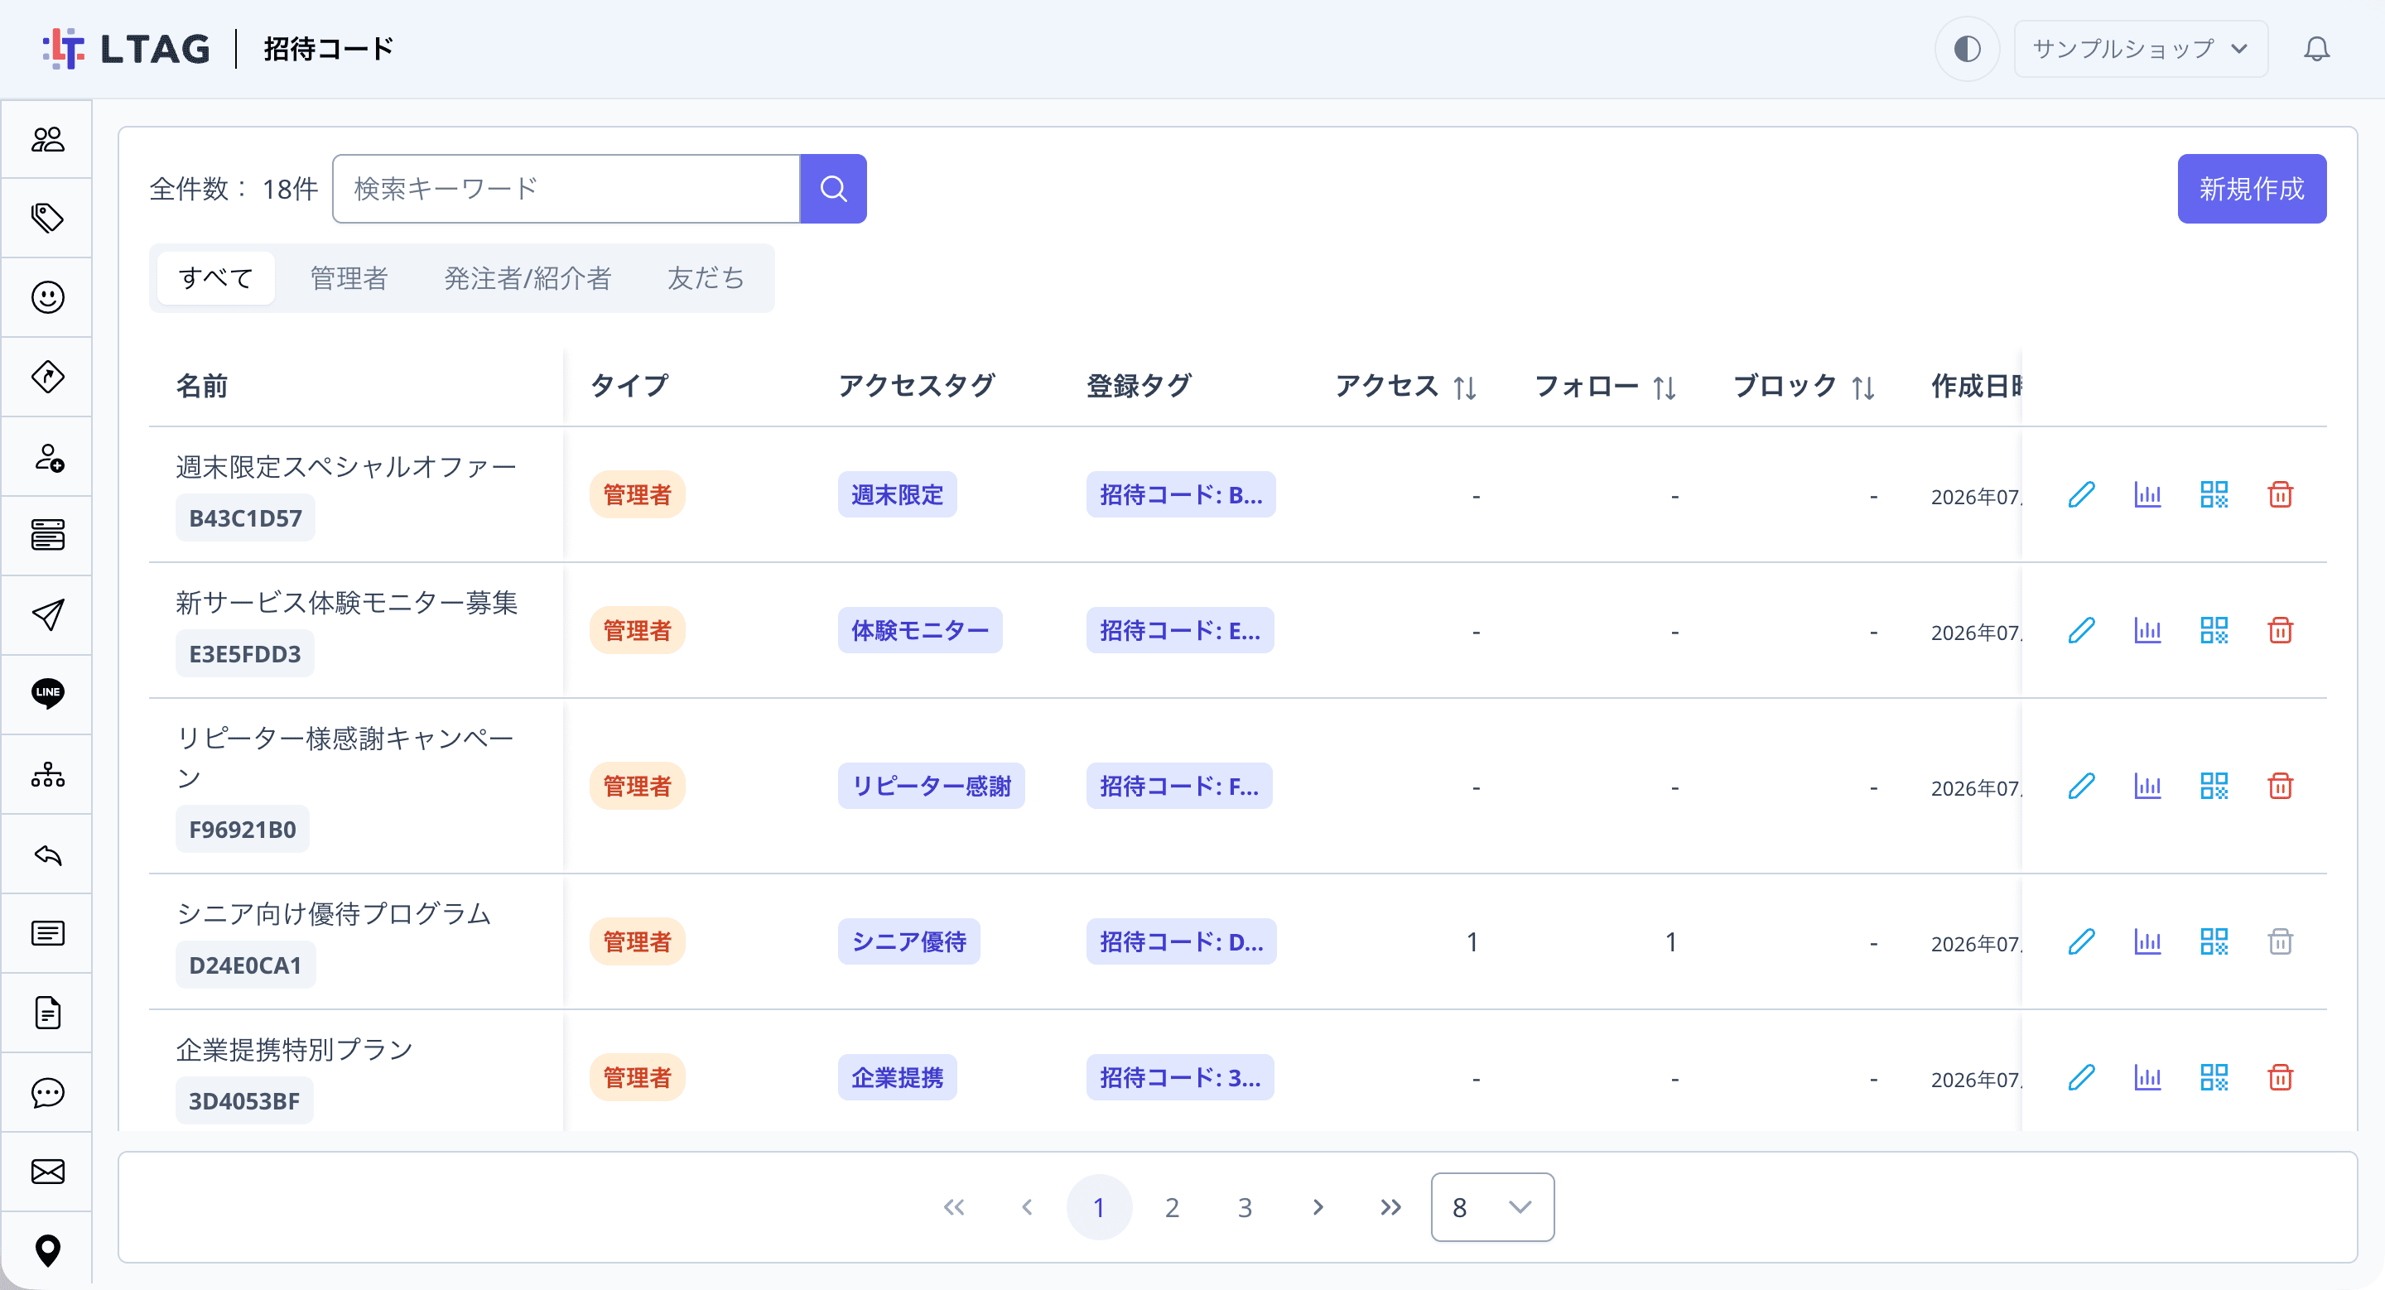Open the users group sidebar icon
2385x1290 pixels.
coord(47,140)
